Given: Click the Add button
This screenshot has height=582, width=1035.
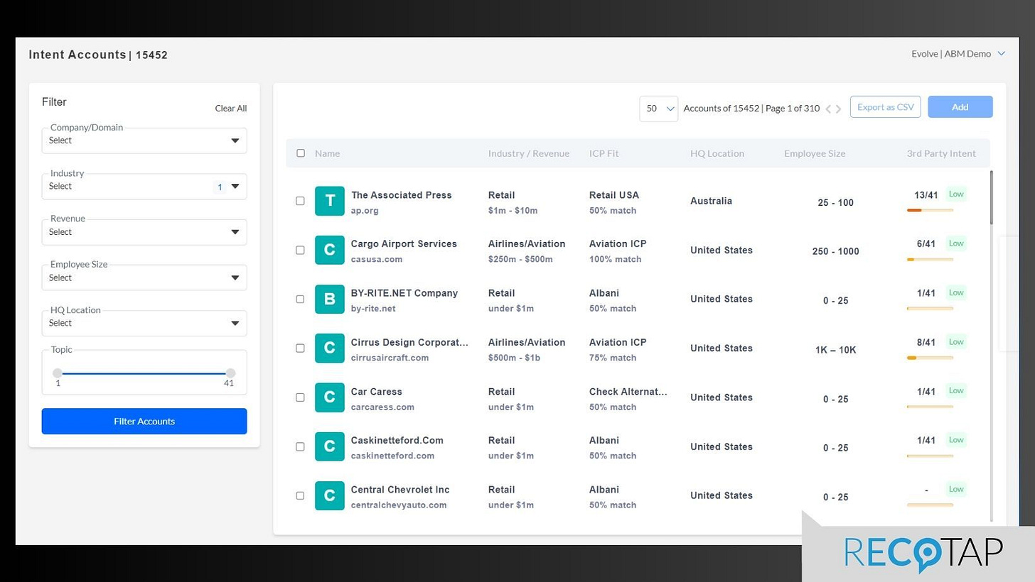Looking at the screenshot, I should [960, 107].
